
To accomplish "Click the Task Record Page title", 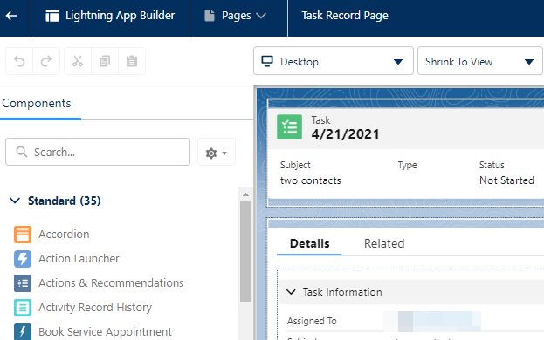I will coord(345,16).
